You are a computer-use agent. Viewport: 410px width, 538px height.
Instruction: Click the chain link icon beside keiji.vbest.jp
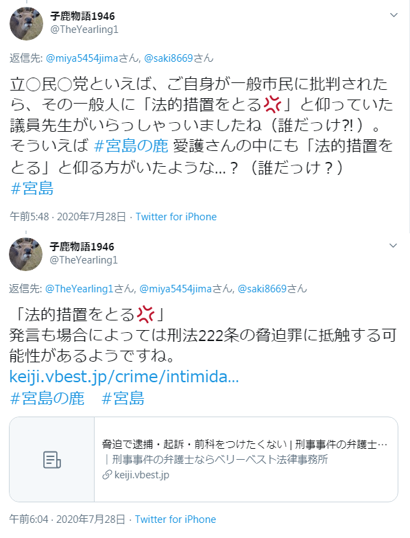coord(107,475)
